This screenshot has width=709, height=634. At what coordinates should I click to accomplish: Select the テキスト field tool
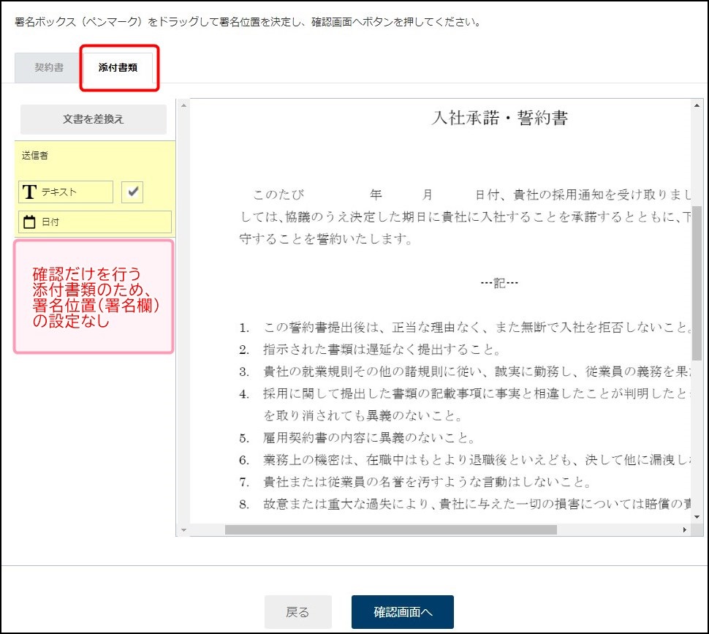click(x=66, y=192)
